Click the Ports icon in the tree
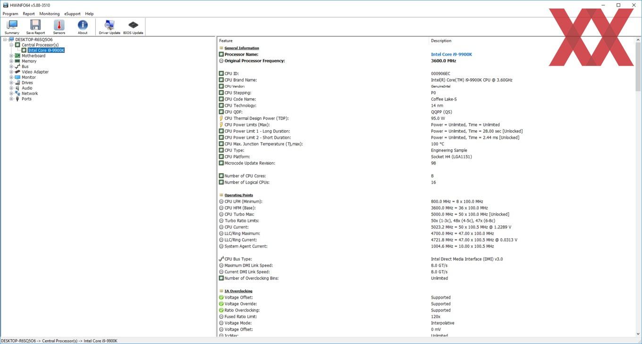 (17, 99)
